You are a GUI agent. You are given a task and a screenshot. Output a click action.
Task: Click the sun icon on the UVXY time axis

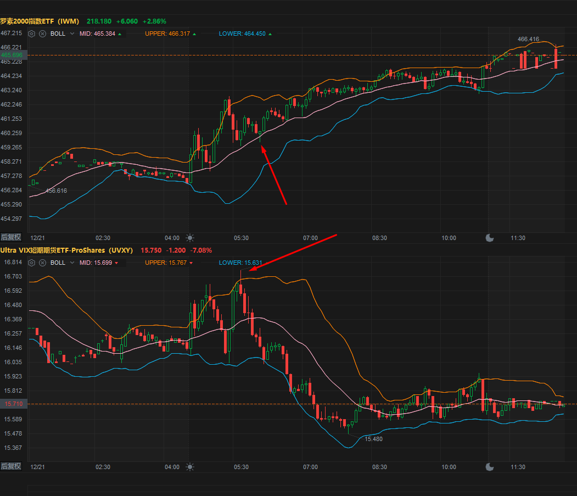189,467
